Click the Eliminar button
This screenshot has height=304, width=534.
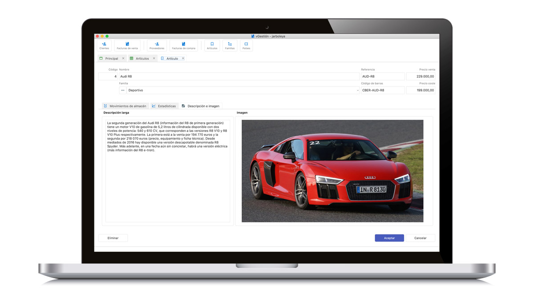(113, 238)
